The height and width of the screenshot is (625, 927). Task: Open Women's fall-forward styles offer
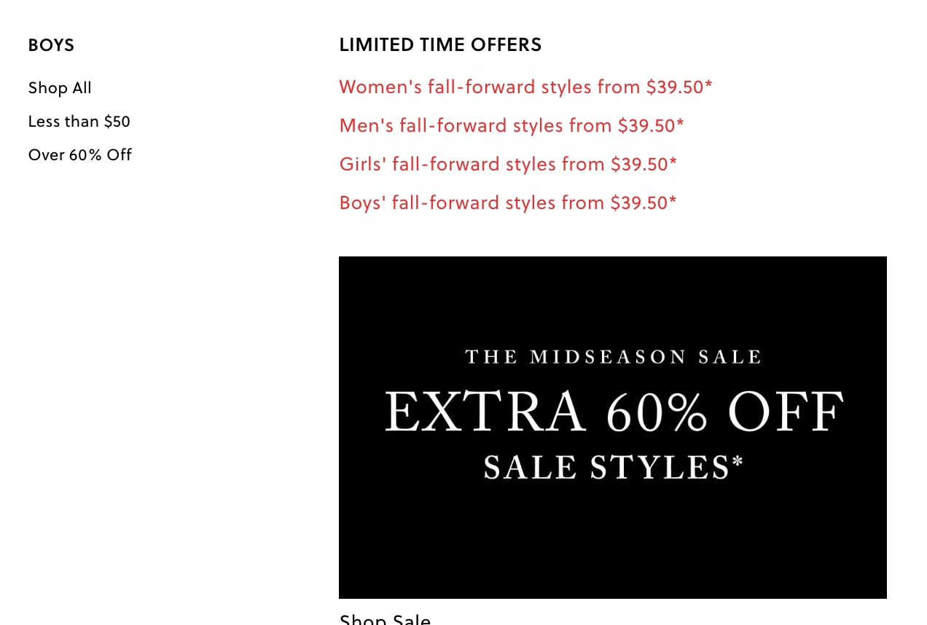coord(525,87)
